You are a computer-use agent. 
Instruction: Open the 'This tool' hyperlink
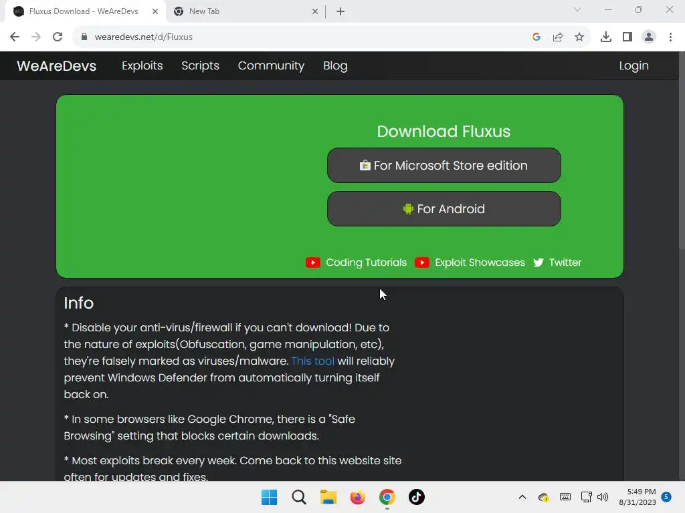313,361
